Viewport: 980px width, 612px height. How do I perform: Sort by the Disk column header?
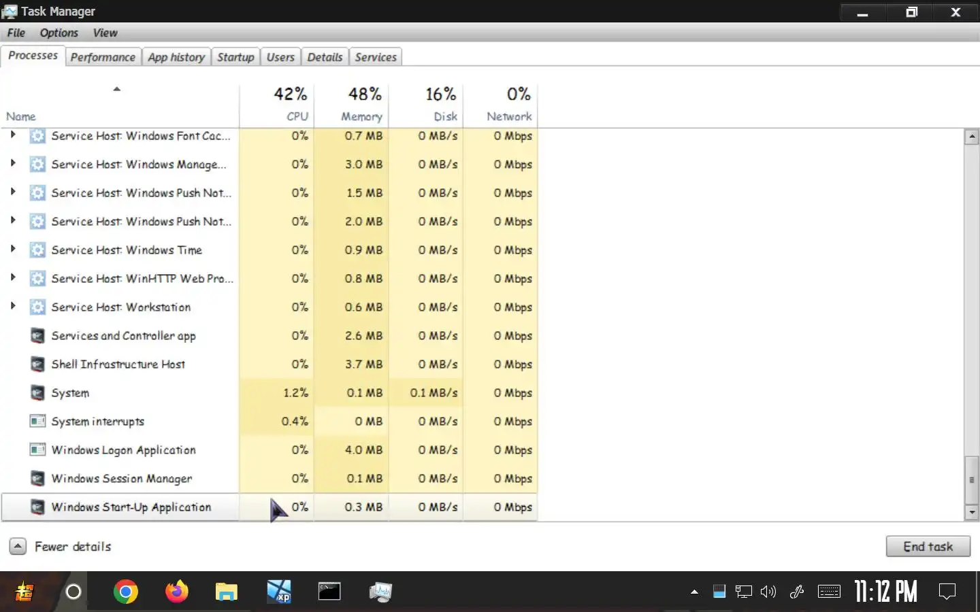pyautogui.click(x=426, y=104)
